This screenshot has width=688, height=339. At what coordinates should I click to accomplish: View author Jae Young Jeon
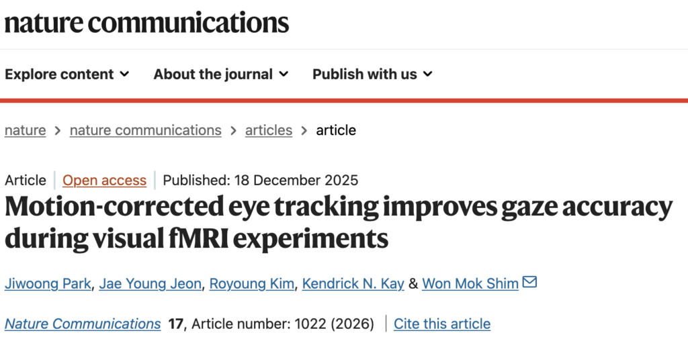tap(150, 283)
